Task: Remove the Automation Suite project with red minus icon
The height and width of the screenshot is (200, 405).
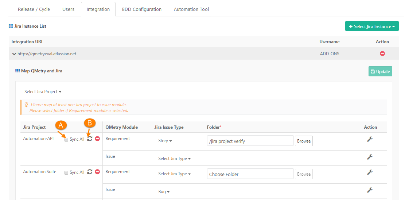Action: (97, 172)
